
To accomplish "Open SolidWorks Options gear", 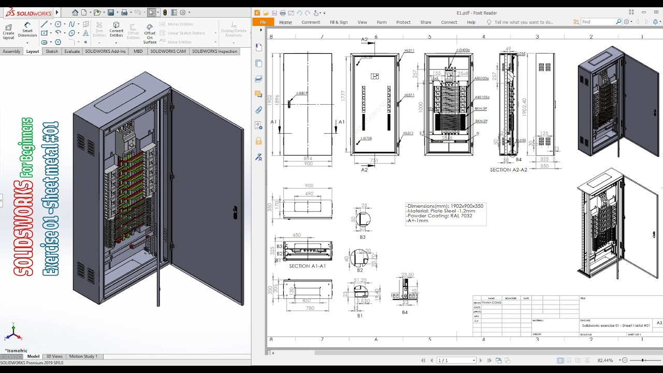I will (182, 12).
